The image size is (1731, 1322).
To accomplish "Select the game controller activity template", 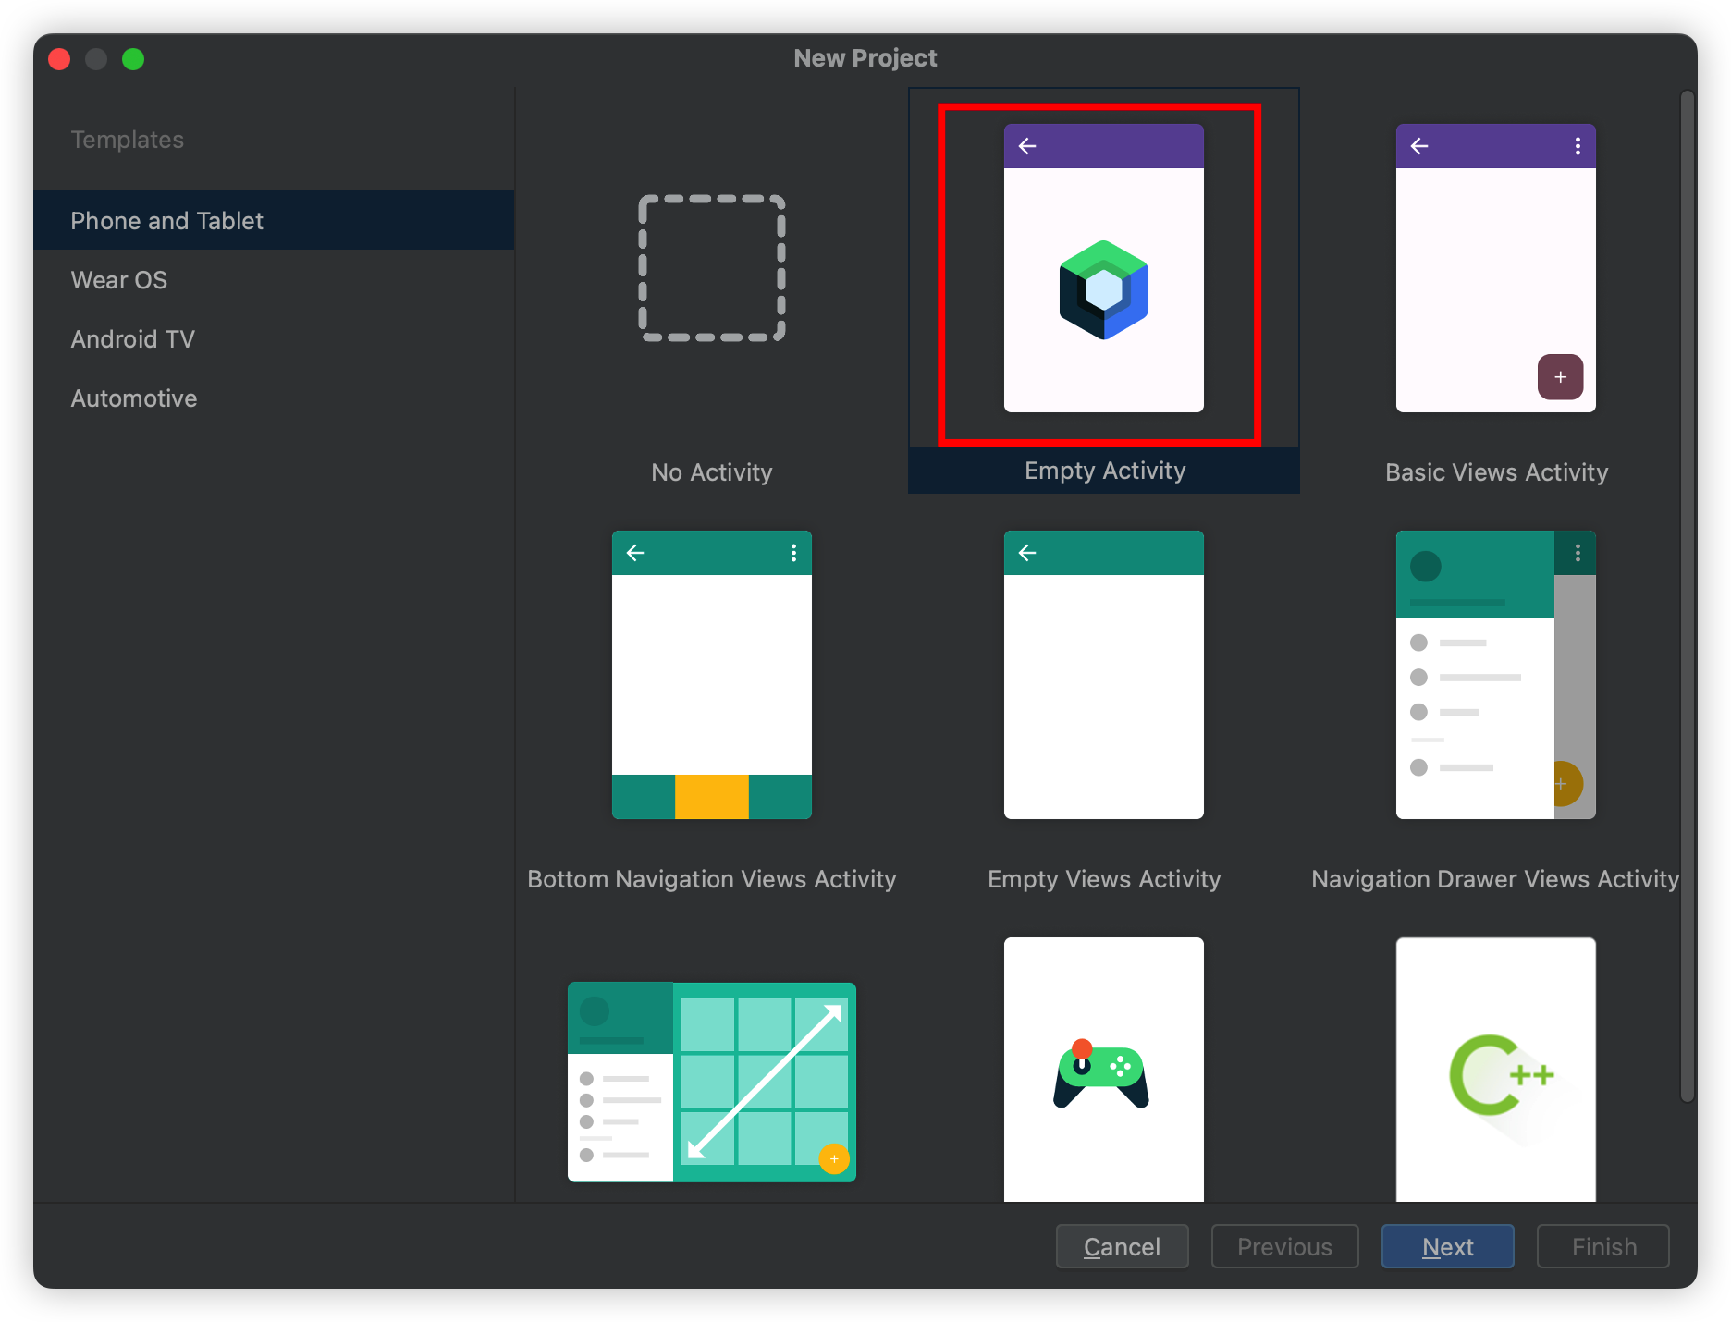I will pyautogui.click(x=1104, y=1070).
